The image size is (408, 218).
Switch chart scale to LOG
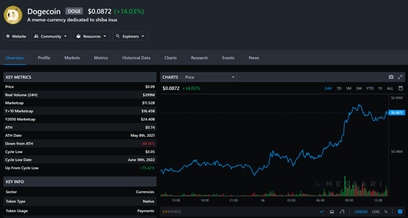[375, 212]
